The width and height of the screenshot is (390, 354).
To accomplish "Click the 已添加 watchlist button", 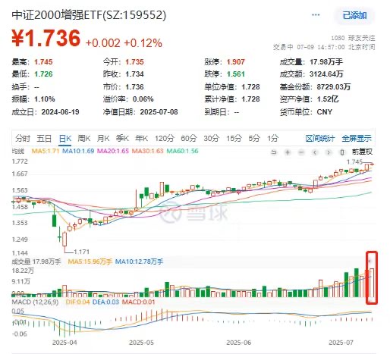I will [354, 15].
